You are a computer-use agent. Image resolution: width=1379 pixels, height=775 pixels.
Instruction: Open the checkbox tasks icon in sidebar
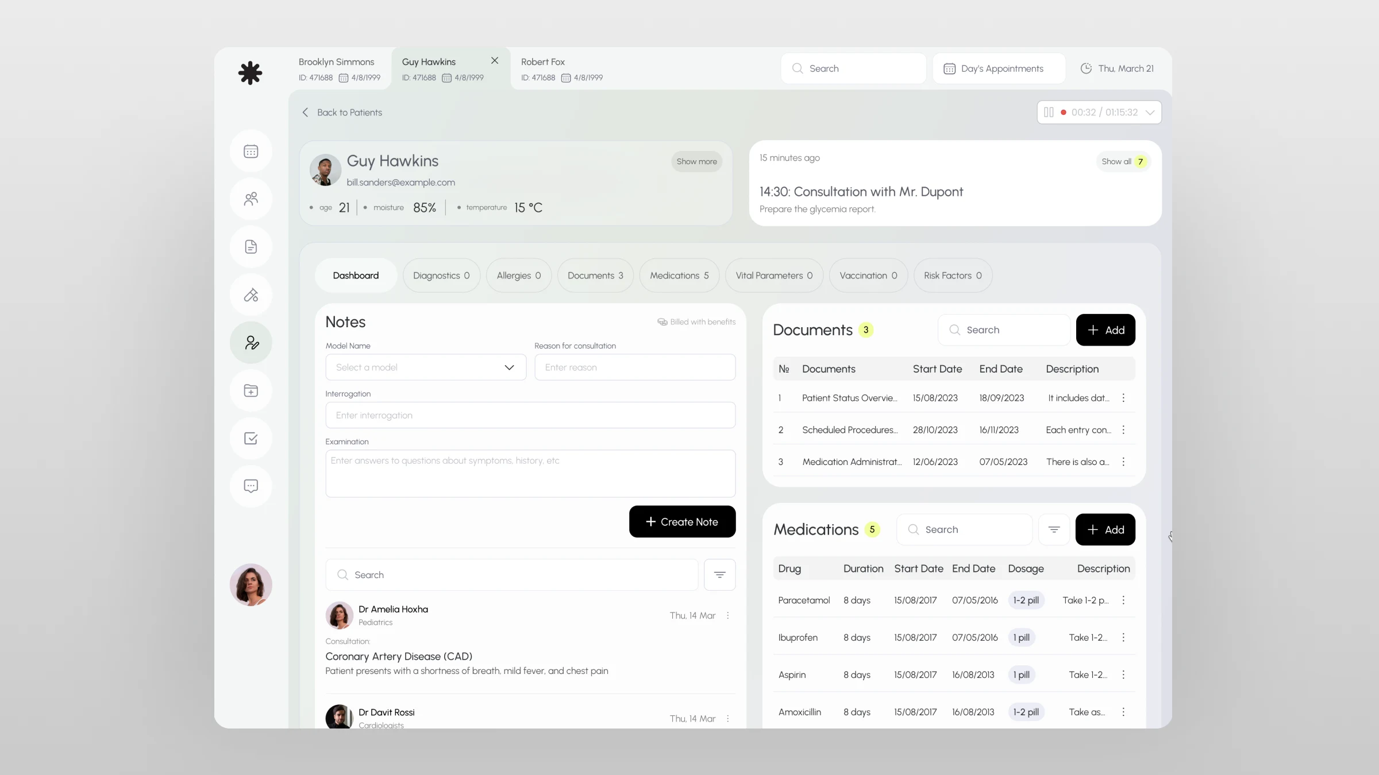(251, 439)
